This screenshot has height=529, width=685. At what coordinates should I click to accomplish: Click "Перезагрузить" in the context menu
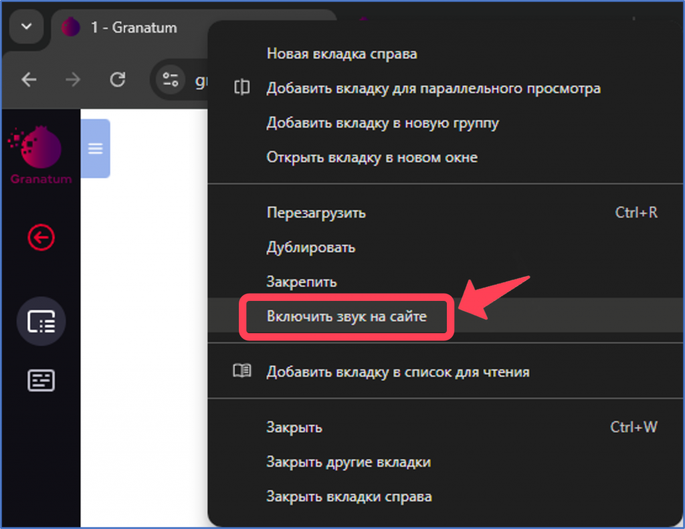(316, 213)
